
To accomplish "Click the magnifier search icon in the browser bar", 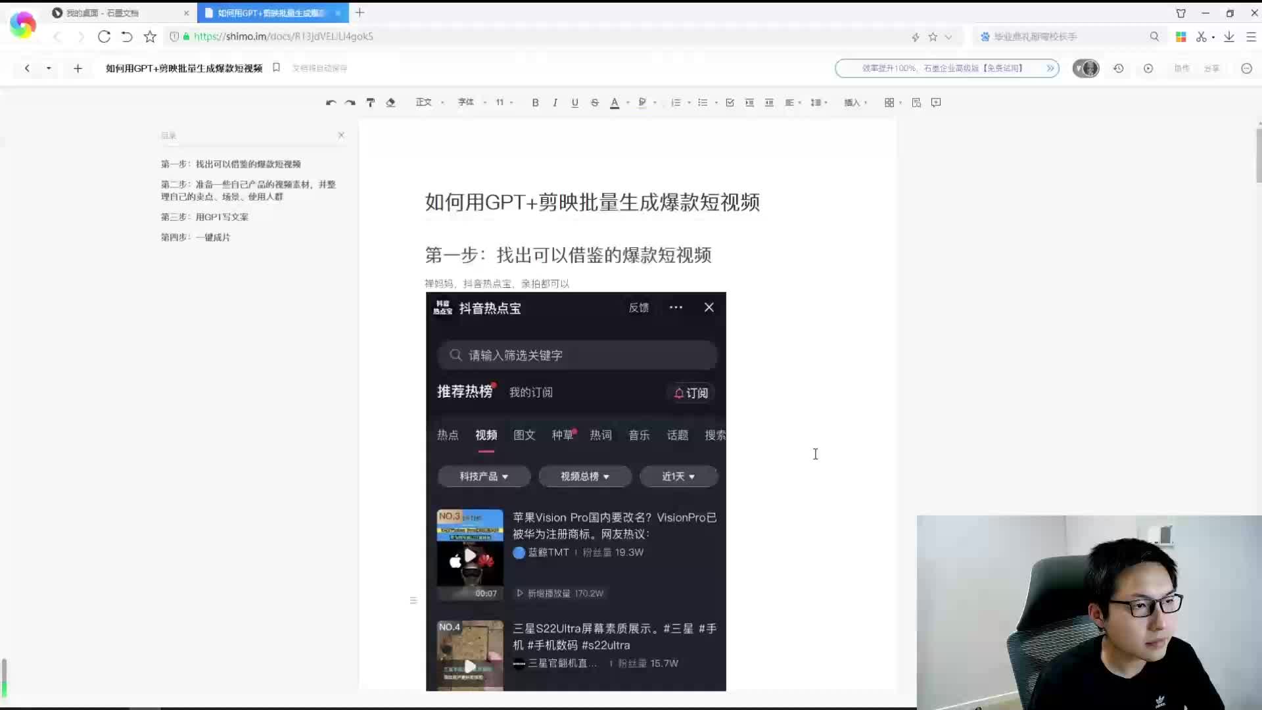I will click(1154, 36).
